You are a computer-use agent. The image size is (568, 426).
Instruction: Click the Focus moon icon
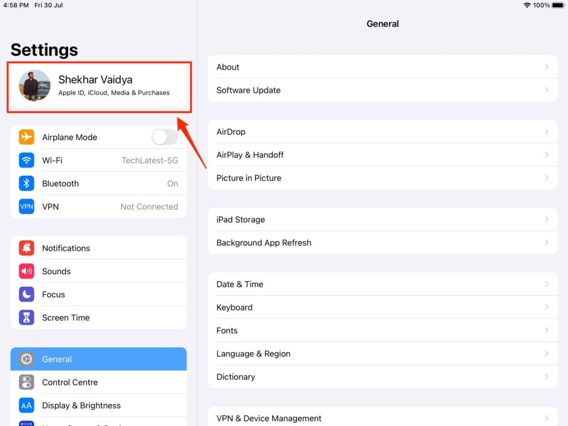(27, 295)
